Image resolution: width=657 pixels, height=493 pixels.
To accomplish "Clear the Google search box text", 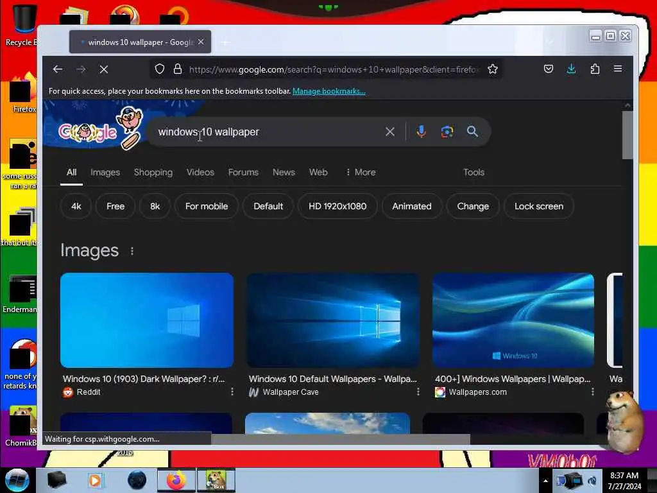I will (x=390, y=132).
